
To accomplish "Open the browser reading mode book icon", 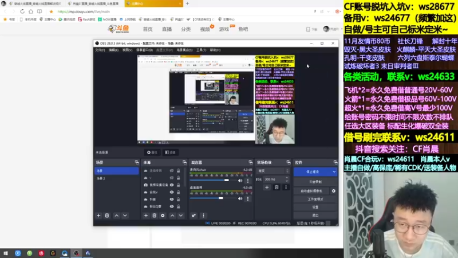I will point(40,11).
